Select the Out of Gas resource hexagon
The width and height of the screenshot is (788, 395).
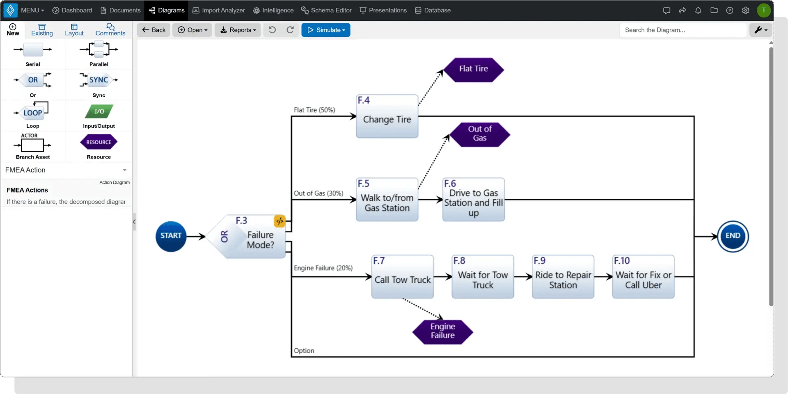(x=479, y=134)
